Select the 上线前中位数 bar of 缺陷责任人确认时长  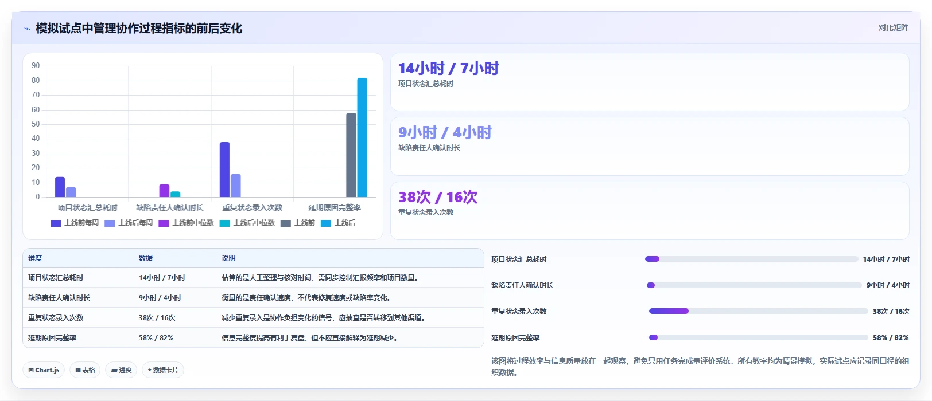pos(164,191)
